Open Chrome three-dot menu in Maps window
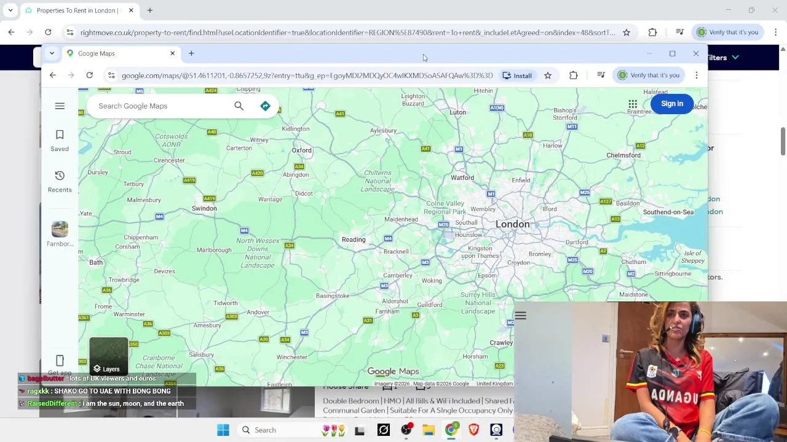This screenshot has height=442, width=787. pyautogui.click(x=696, y=76)
